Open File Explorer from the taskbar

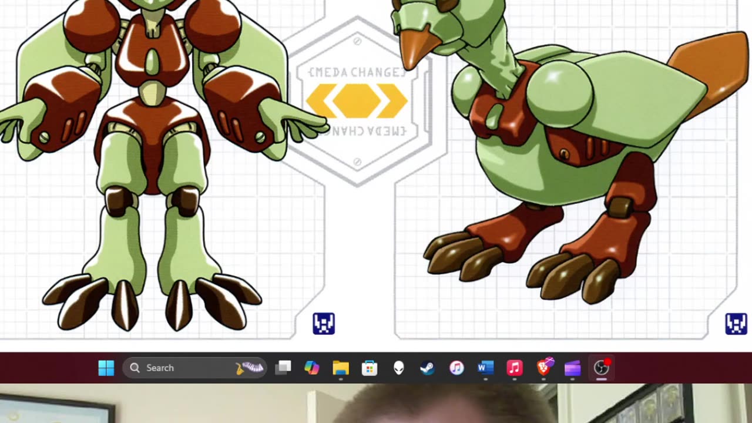pyautogui.click(x=341, y=368)
